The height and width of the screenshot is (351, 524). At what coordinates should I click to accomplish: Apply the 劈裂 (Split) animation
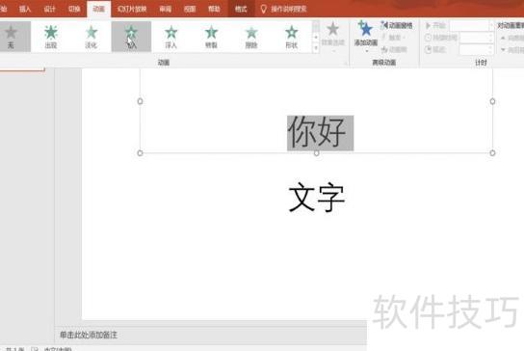(211, 37)
